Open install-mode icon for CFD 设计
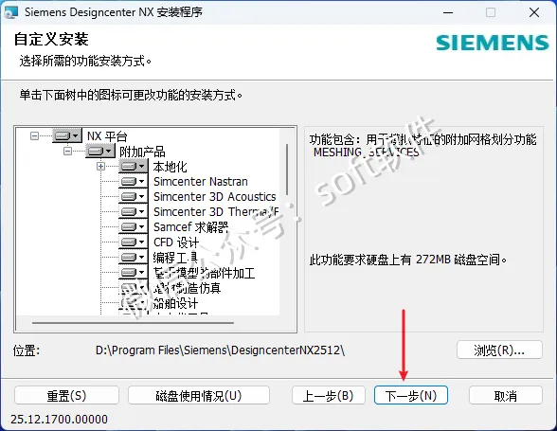This screenshot has width=557, height=431. [x=134, y=242]
